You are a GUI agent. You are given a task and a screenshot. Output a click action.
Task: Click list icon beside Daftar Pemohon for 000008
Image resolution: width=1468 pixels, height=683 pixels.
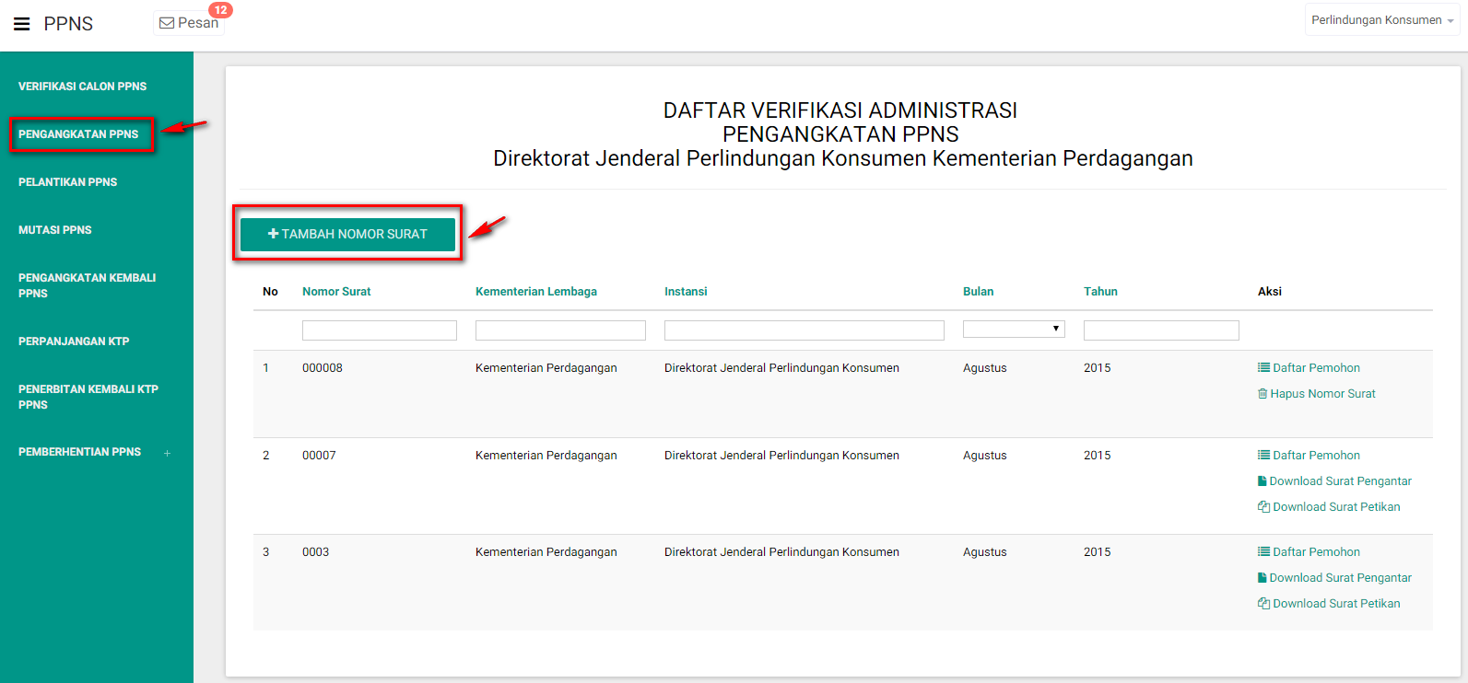(1263, 368)
